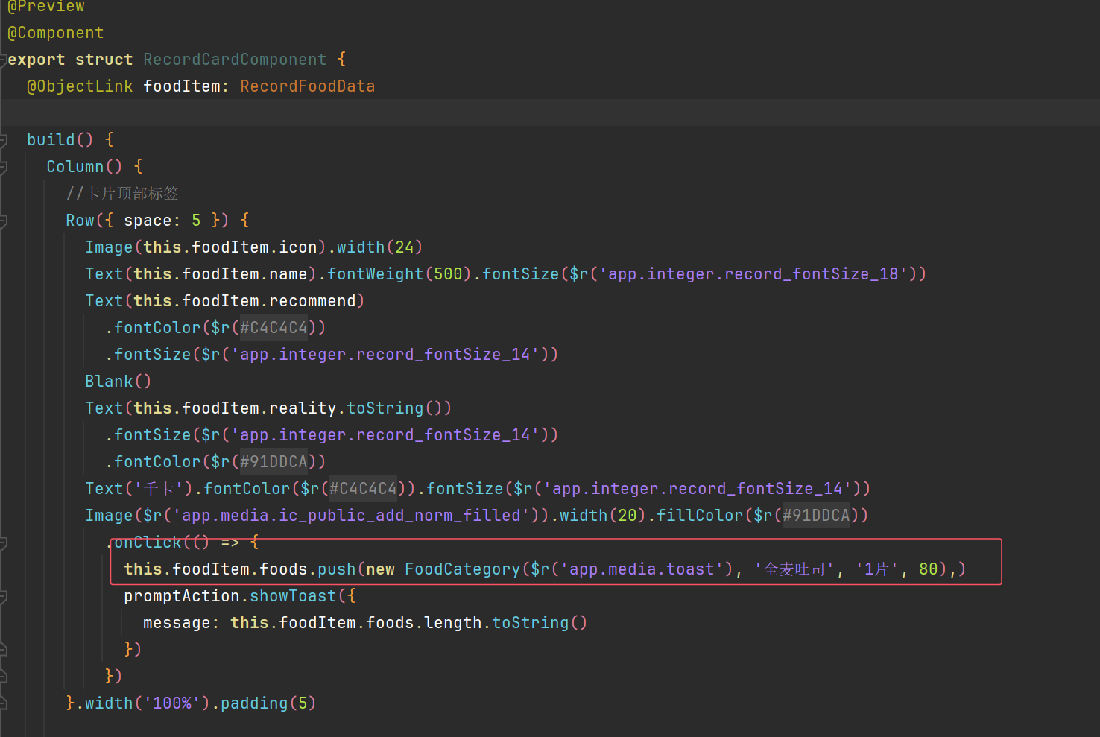Click the @Preview decorator text
This screenshot has width=1100, height=737.
click(46, 7)
